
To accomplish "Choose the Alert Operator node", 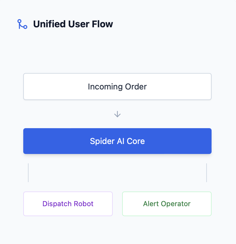I will click(x=167, y=204).
